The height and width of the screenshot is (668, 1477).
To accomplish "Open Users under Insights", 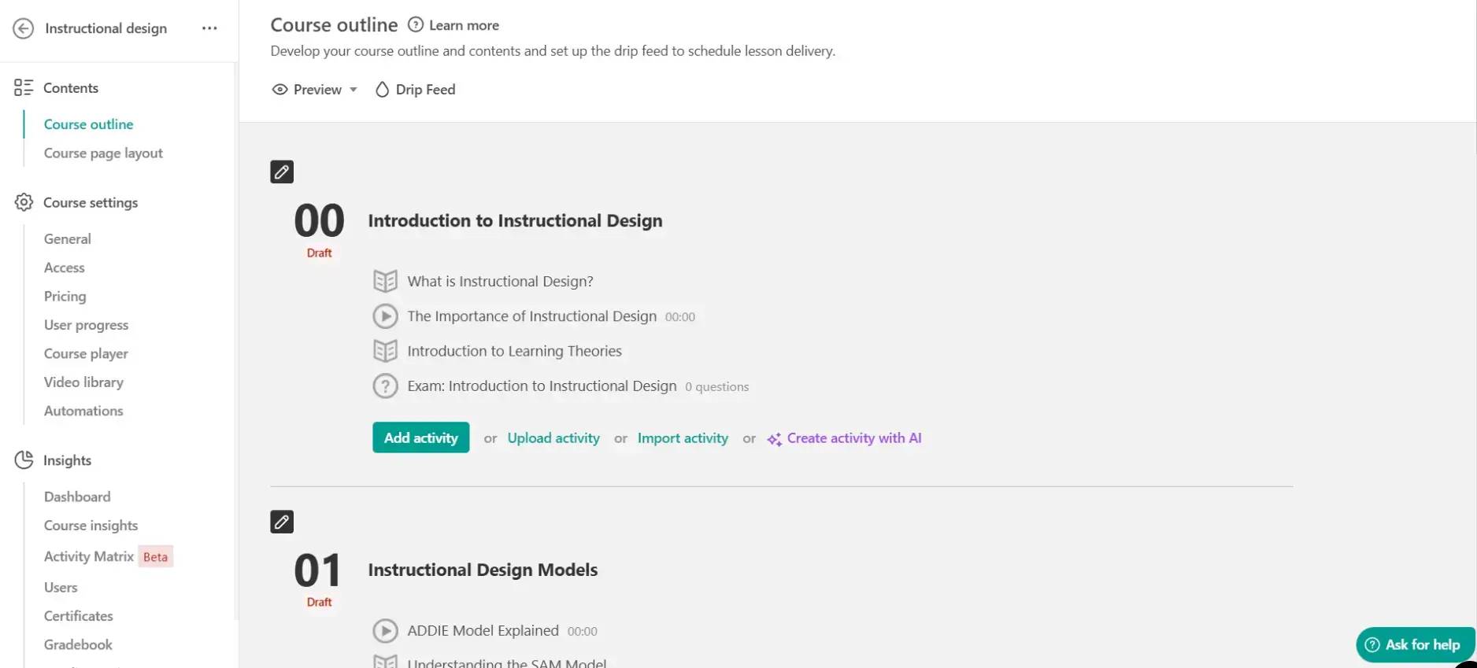I will (61, 587).
